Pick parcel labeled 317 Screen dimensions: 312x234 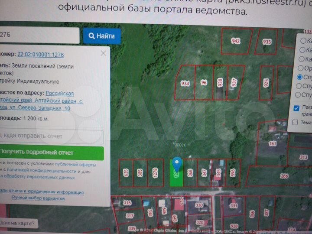pos(130,216)
